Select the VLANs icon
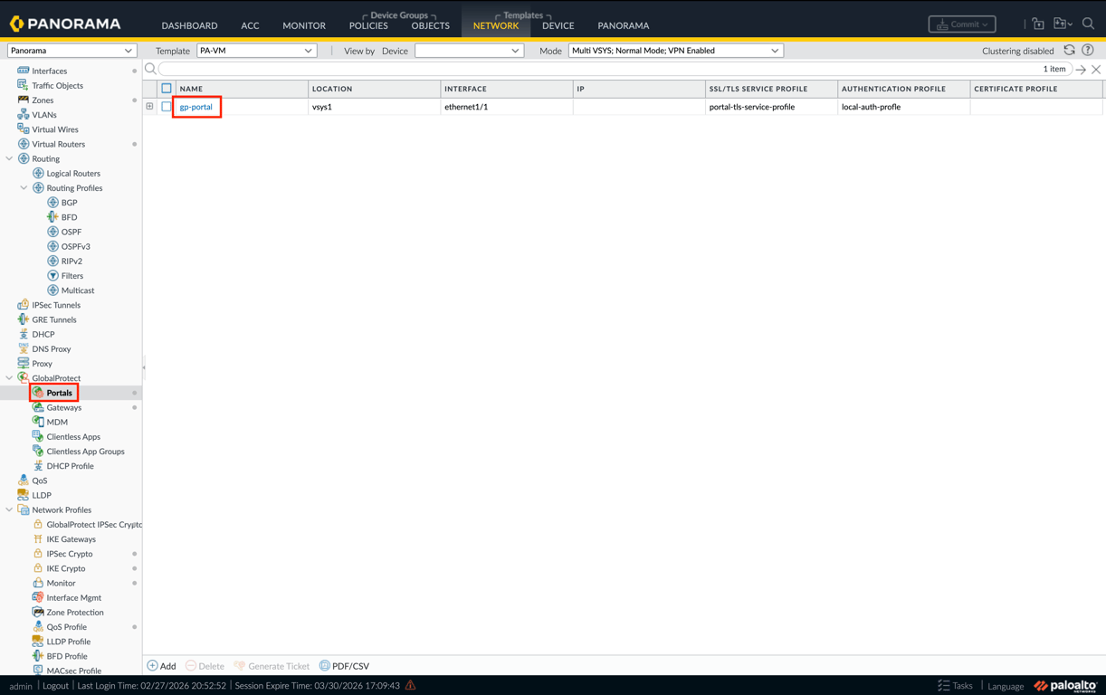The height and width of the screenshot is (695, 1106). [24, 115]
